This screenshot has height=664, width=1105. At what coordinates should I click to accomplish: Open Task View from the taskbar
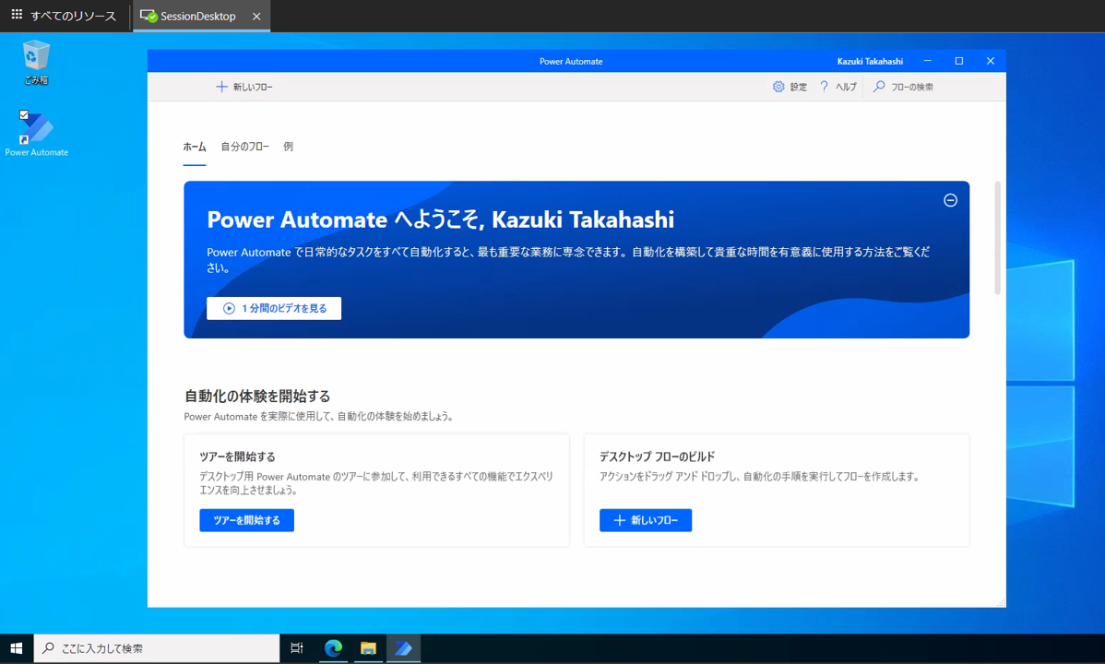pos(296,648)
